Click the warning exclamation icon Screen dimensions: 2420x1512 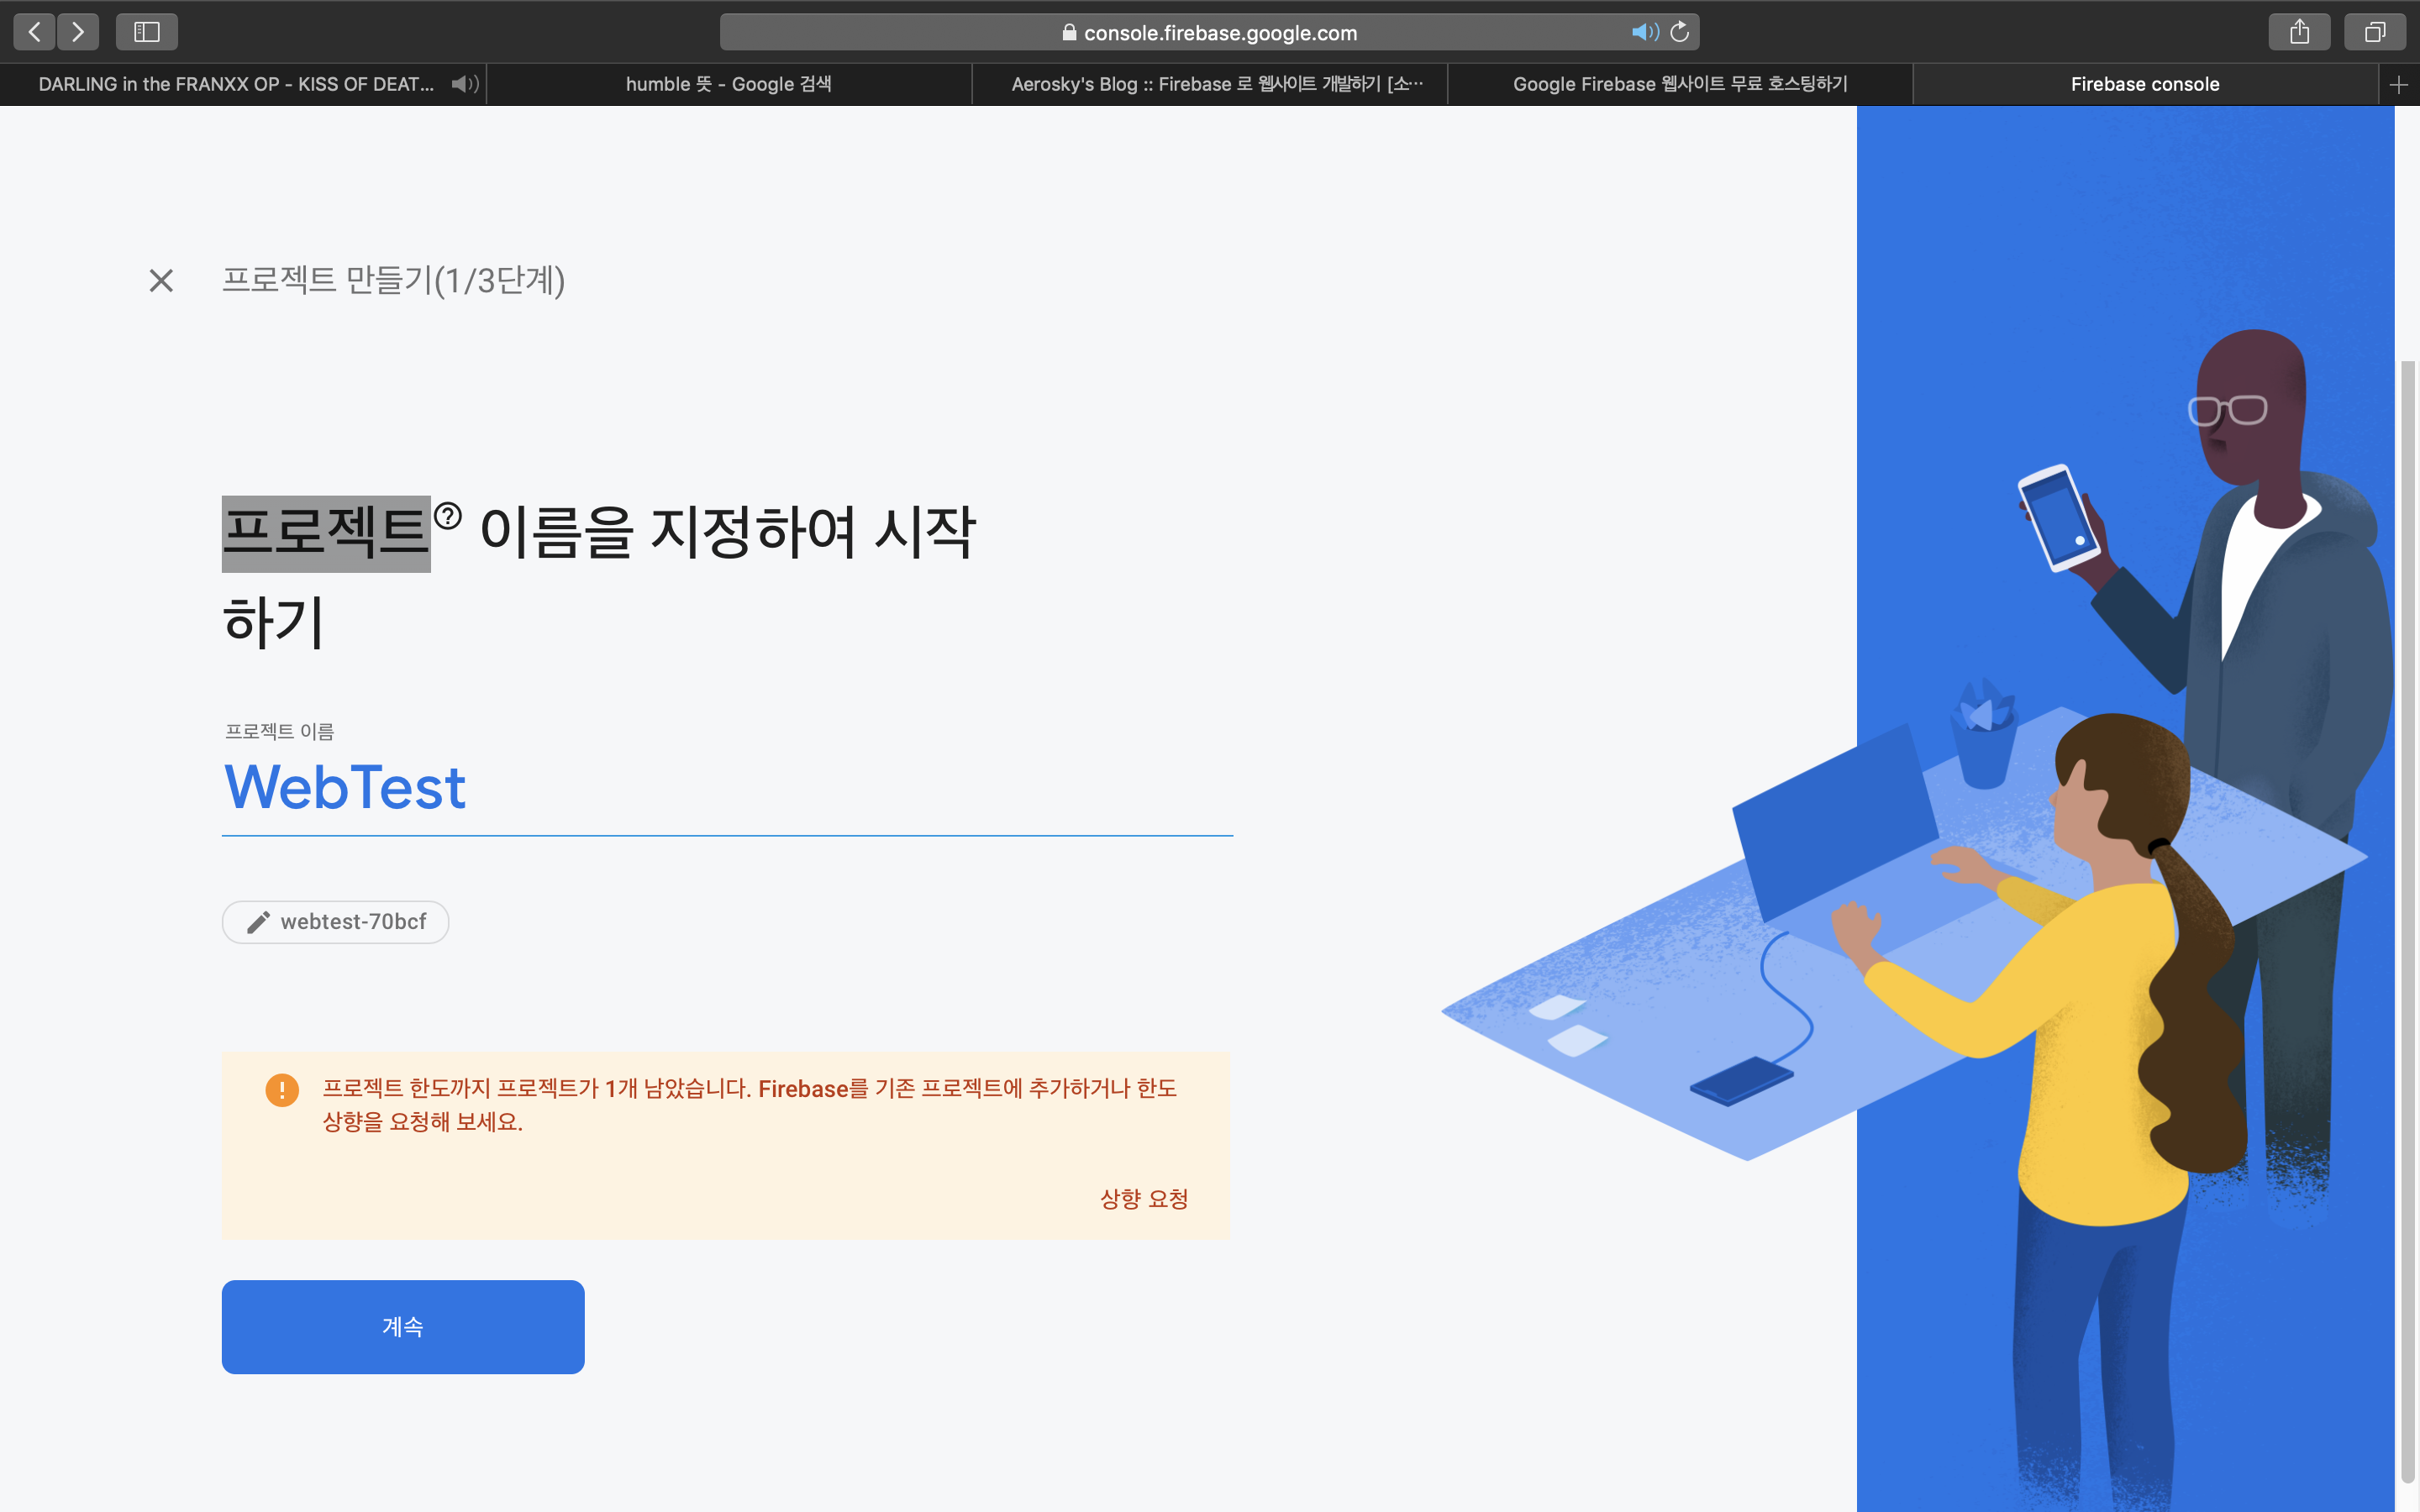point(282,1090)
